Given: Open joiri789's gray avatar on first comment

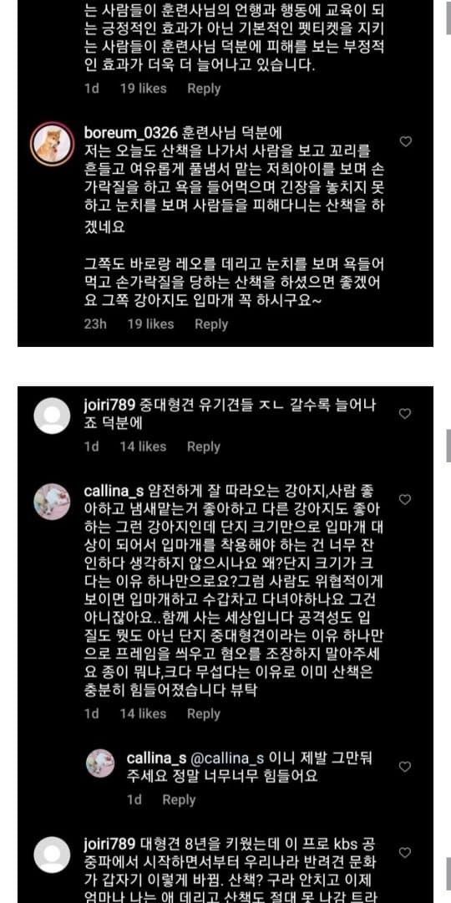Looking at the screenshot, I should pyautogui.click(x=52, y=416).
